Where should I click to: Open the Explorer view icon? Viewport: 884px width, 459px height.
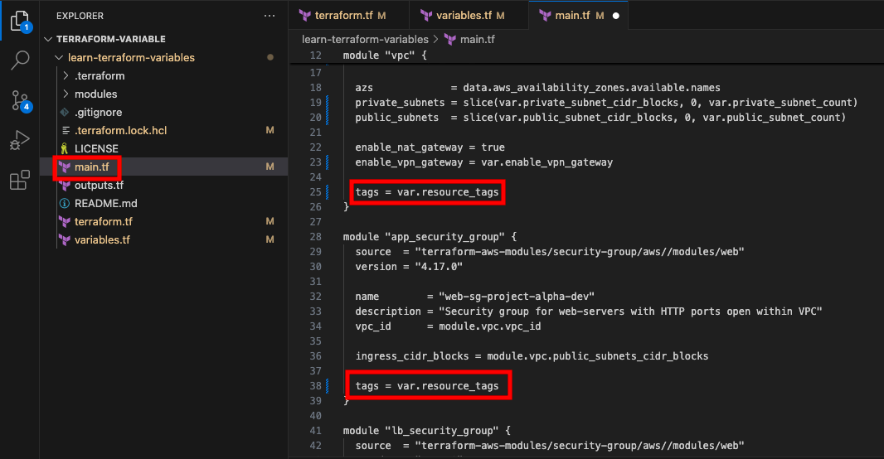pyautogui.click(x=20, y=21)
